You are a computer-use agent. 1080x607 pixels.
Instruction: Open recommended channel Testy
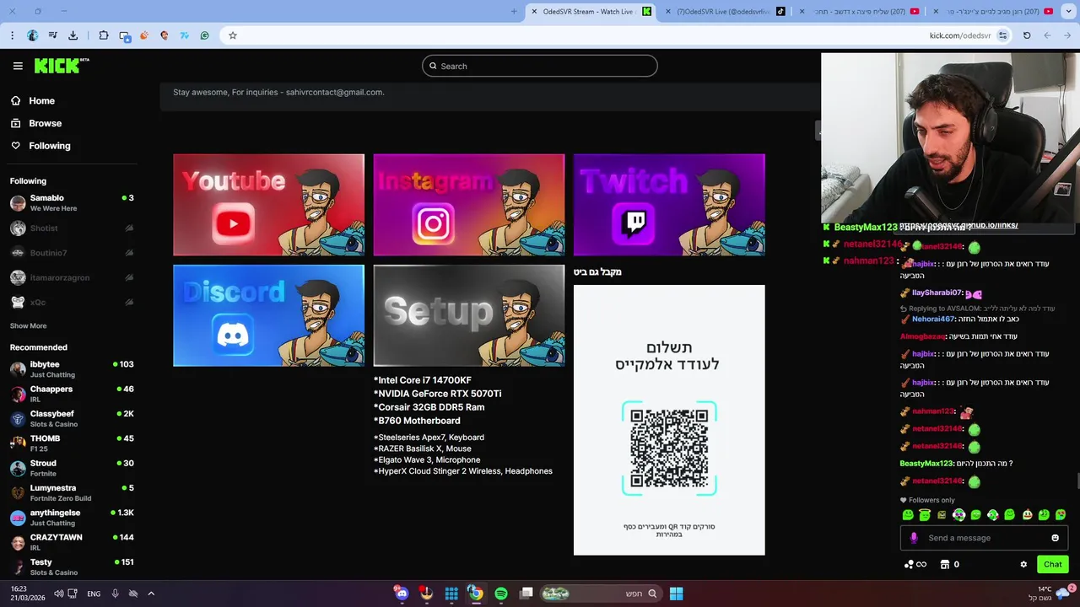[x=72, y=567]
